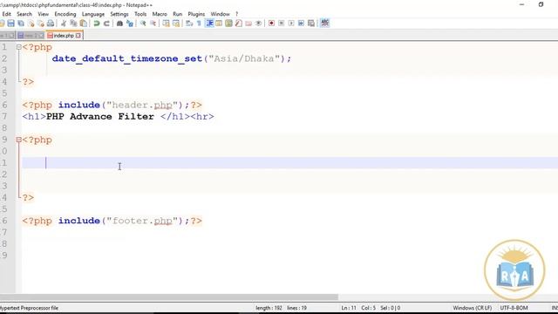Open the Language menu
Screen dimensions: 558x314
pyautogui.click(x=93, y=14)
